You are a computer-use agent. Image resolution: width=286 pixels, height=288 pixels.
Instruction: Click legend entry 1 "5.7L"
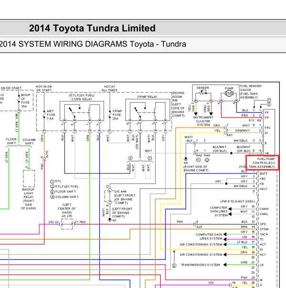click(x=56, y=181)
